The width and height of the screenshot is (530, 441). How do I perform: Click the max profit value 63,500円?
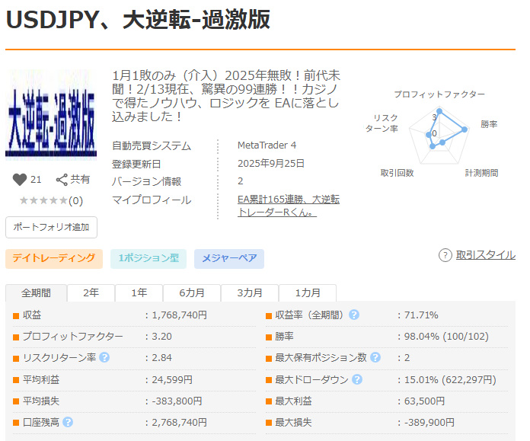(x=425, y=401)
